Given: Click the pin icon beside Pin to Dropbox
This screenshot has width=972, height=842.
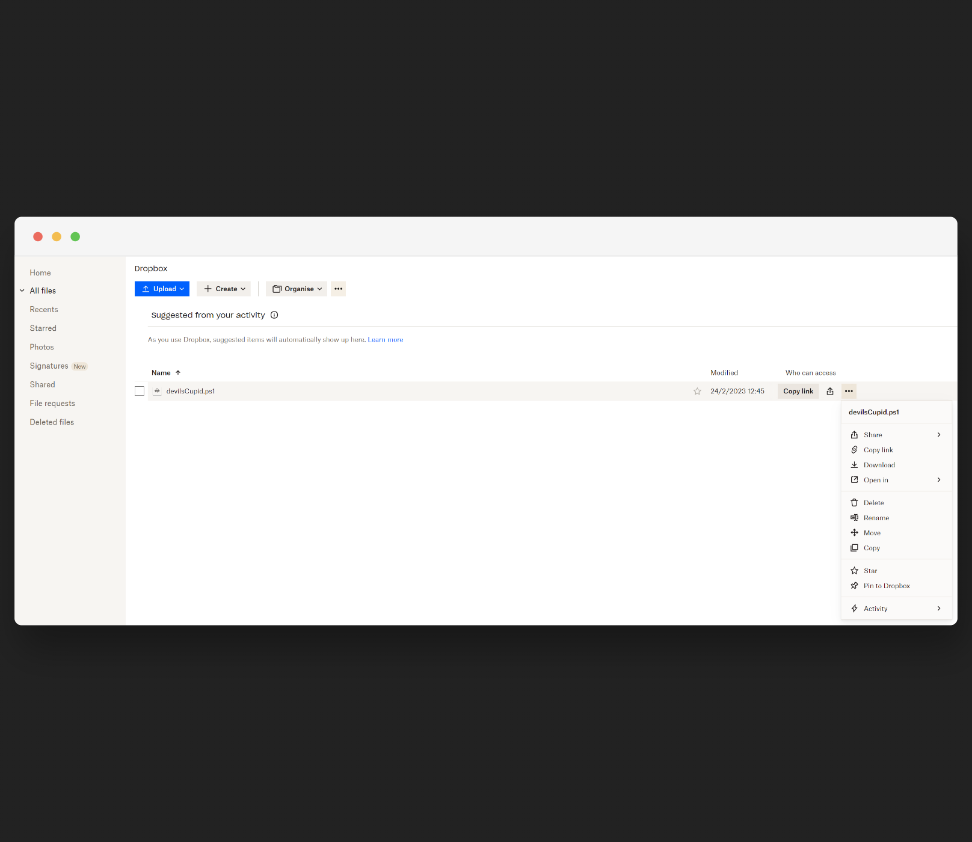Looking at the screenshot, I should point(854,586).
